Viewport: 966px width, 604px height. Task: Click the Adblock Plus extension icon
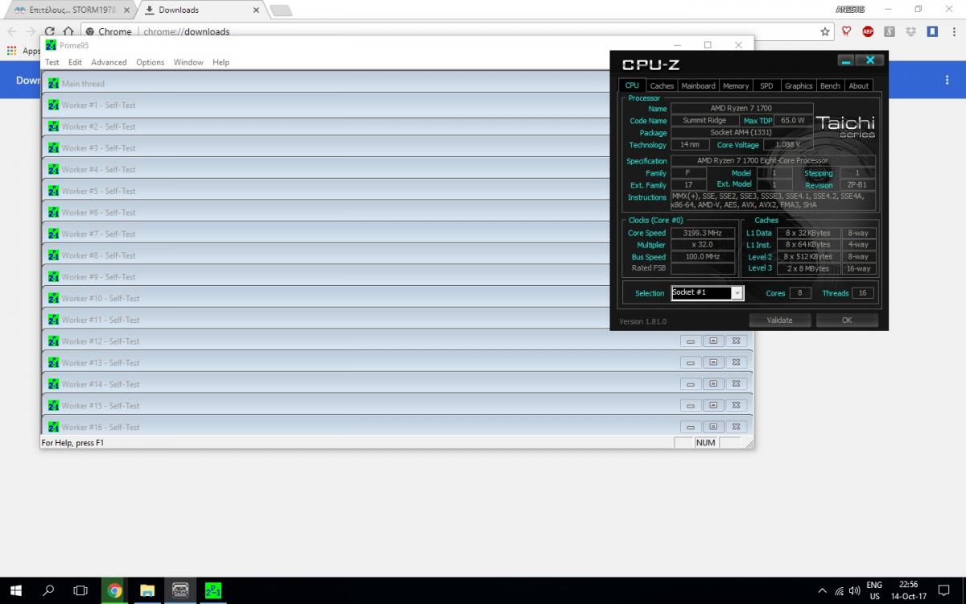868,31
